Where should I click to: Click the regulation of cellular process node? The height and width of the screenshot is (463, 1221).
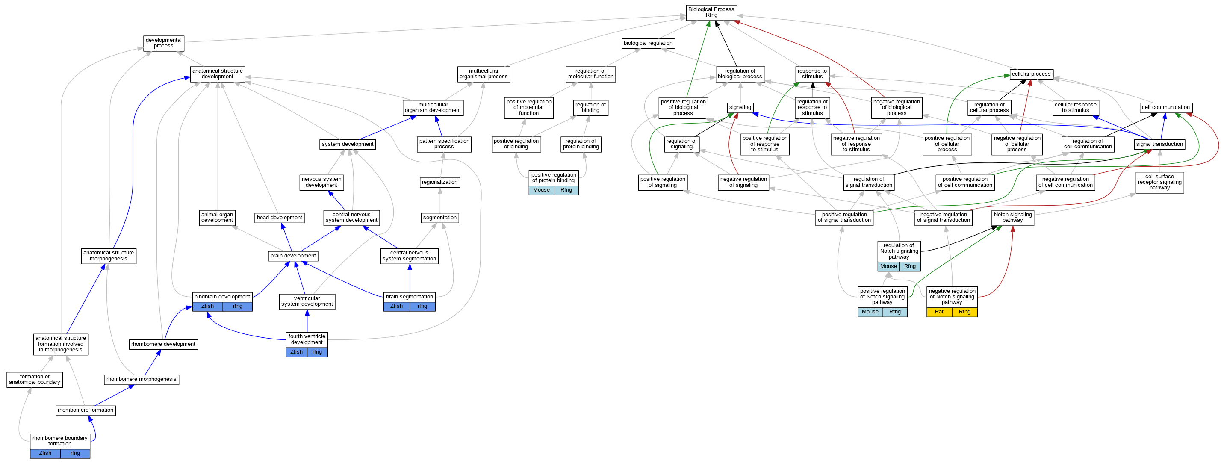pos(989,108)
